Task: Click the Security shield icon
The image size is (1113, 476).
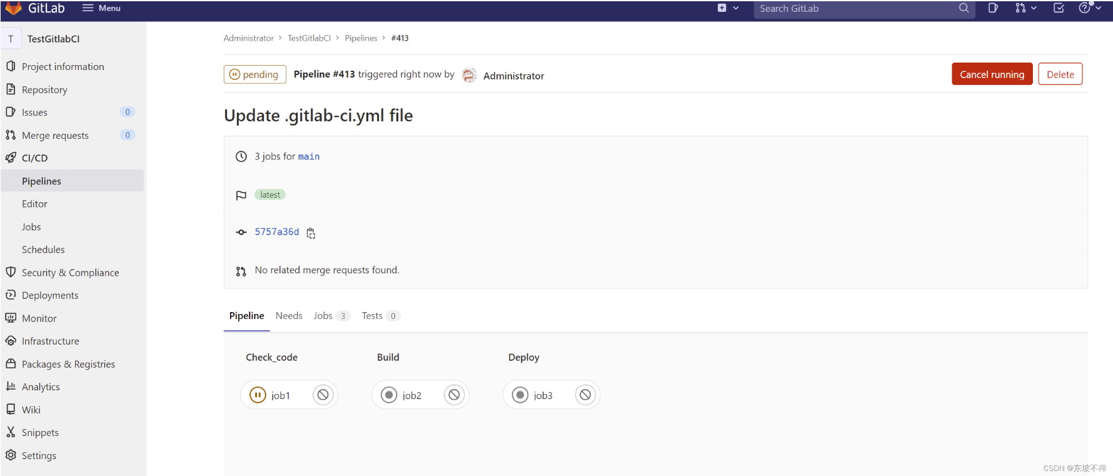Action: tap(11, 271)
